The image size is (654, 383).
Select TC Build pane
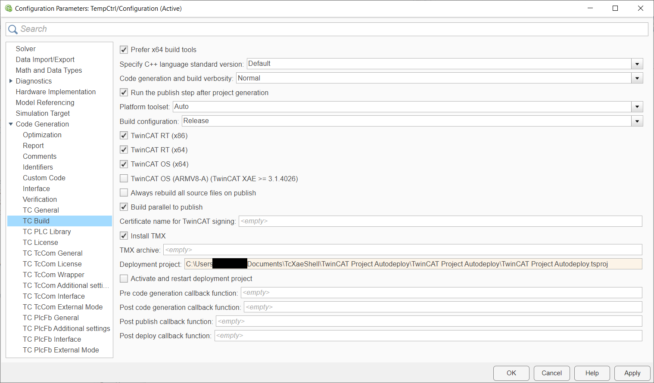point(59,221)
